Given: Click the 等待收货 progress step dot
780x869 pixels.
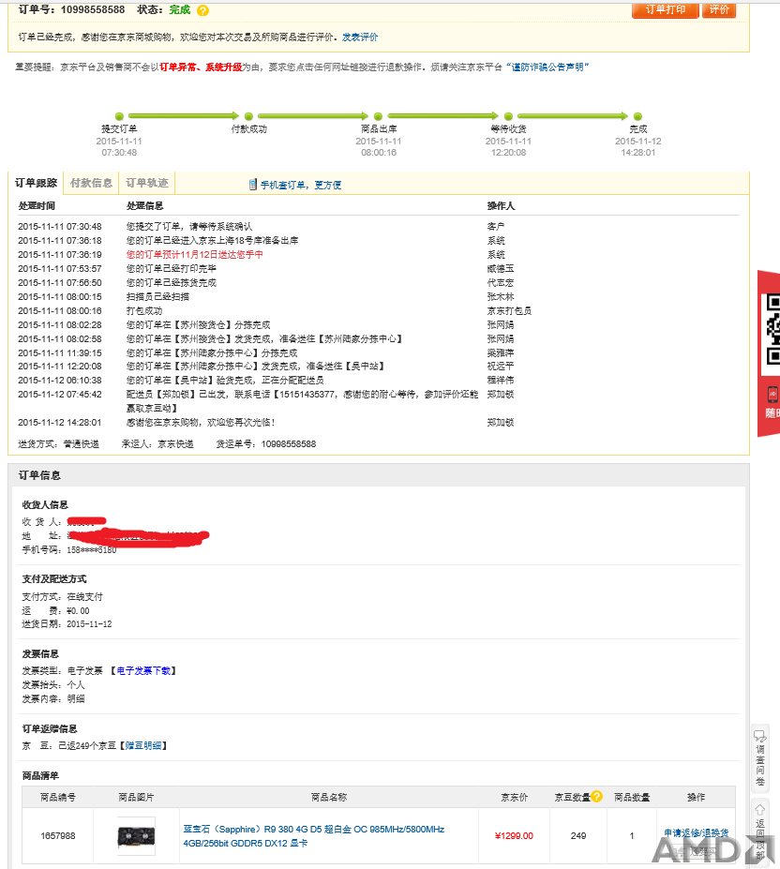Looking at the screenshot, I should click(x=508, y=116).
